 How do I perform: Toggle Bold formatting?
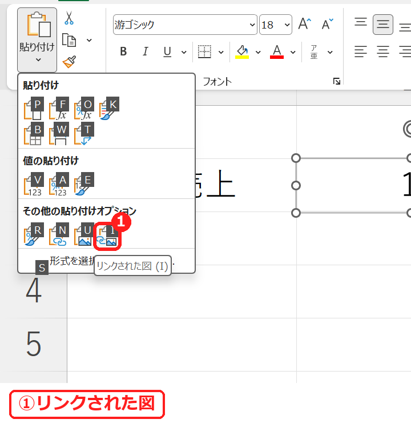pos(123,51)
